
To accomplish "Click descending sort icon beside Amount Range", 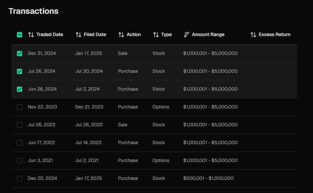I will click(187, 35).
